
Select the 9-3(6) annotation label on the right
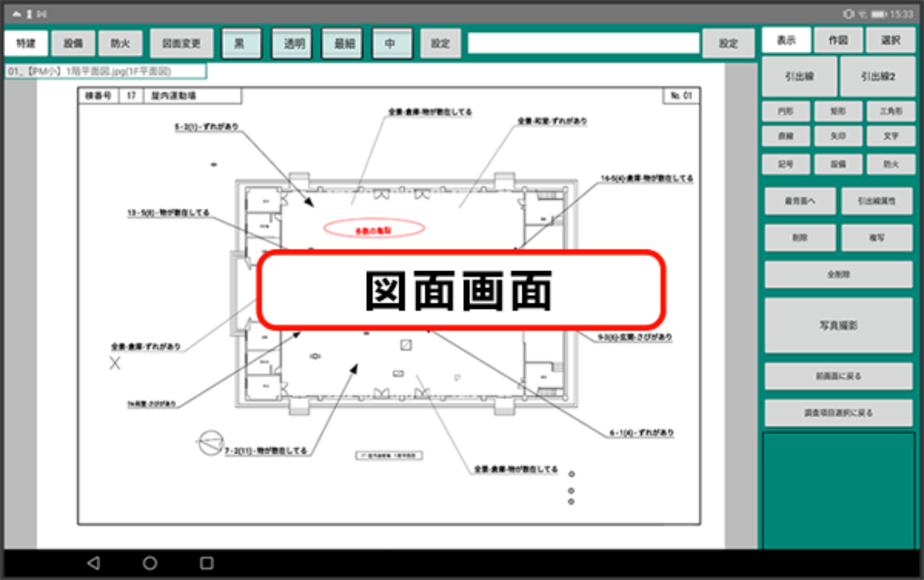pyautogui.click(x=634, y=337)
